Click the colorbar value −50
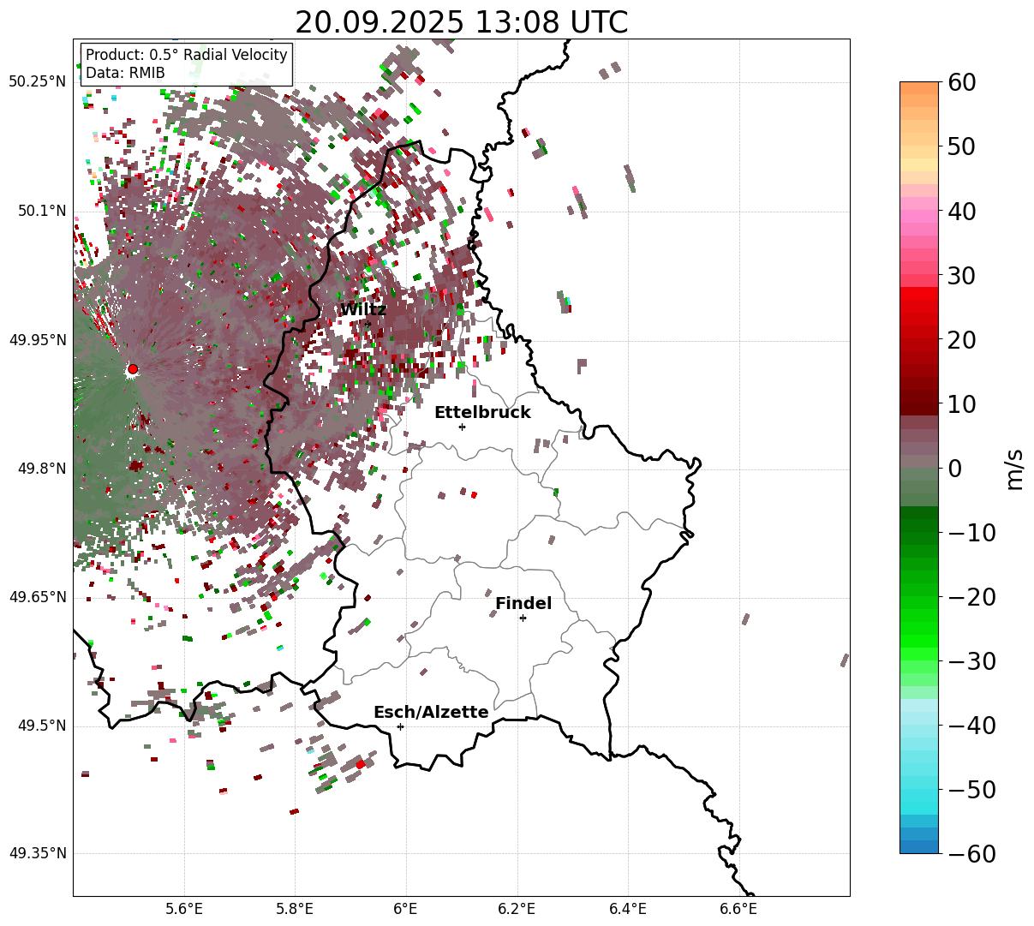1034x926 pixels. (971, 789)
